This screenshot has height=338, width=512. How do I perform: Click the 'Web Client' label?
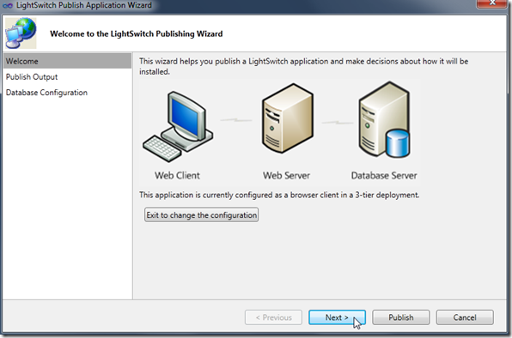(x=177, y=175)
